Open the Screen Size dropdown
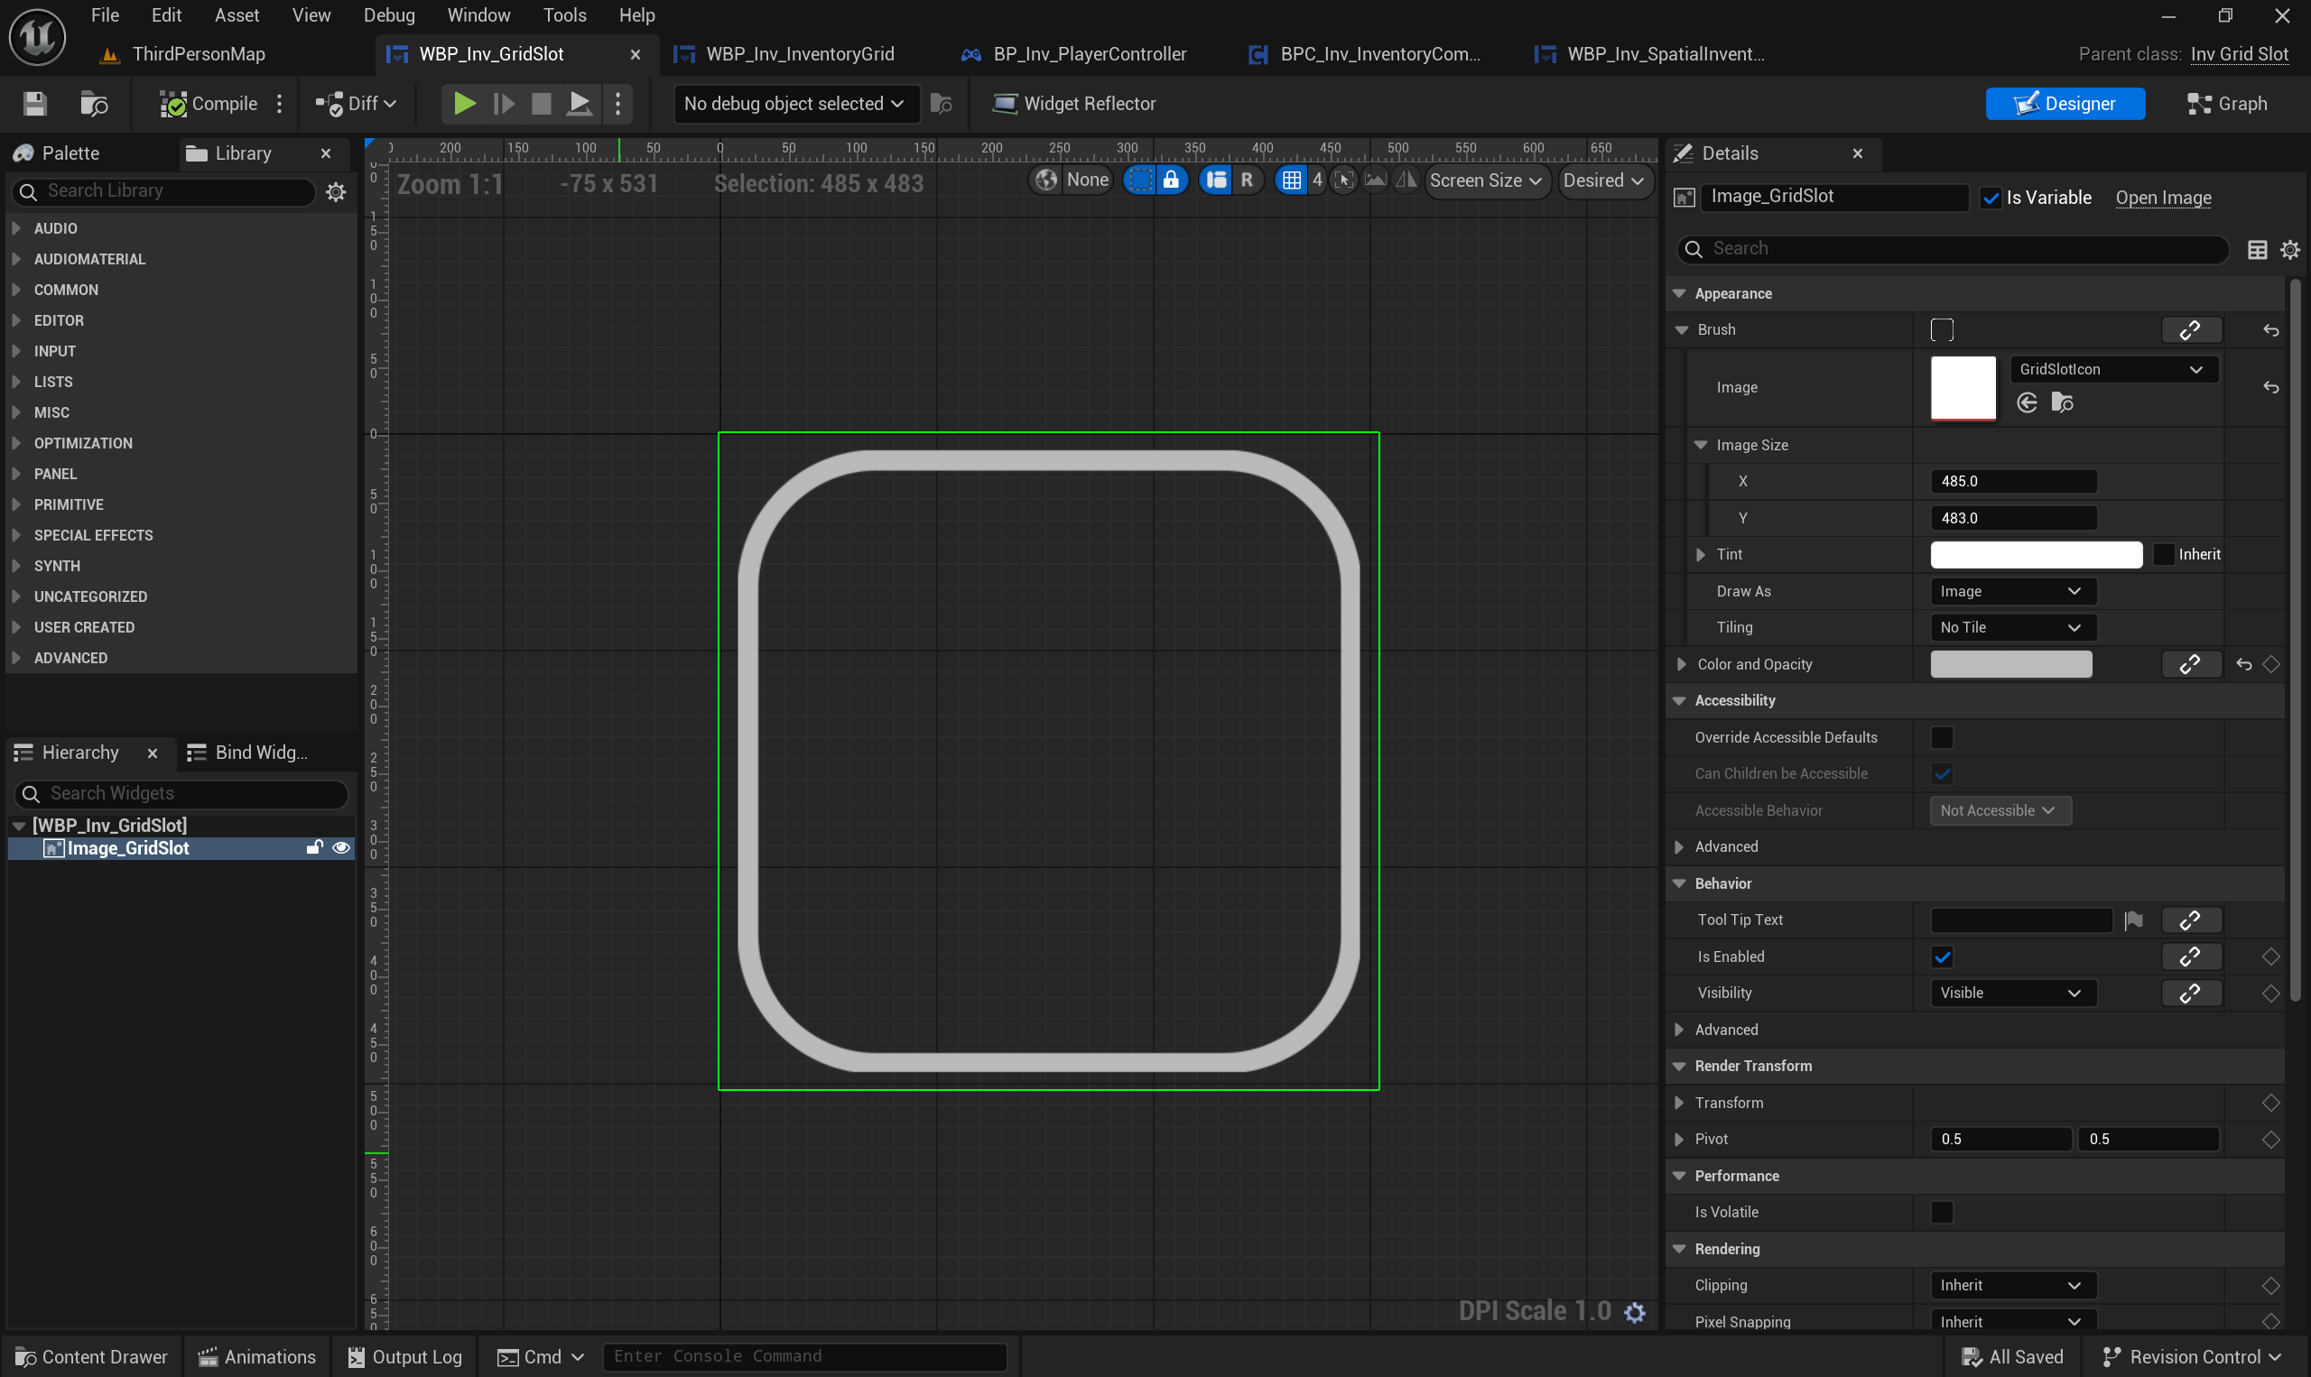The height and width of the screenshot is (1377, 2311). (1486, 181)
